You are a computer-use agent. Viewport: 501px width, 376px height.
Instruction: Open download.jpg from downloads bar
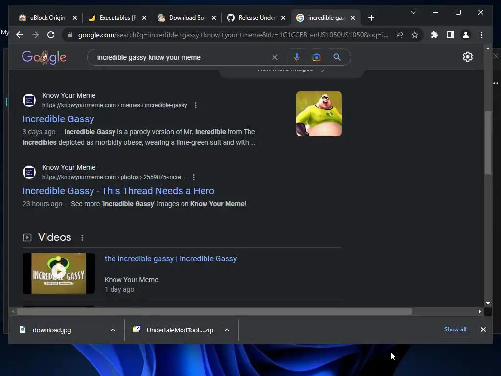tap(52, 330)
